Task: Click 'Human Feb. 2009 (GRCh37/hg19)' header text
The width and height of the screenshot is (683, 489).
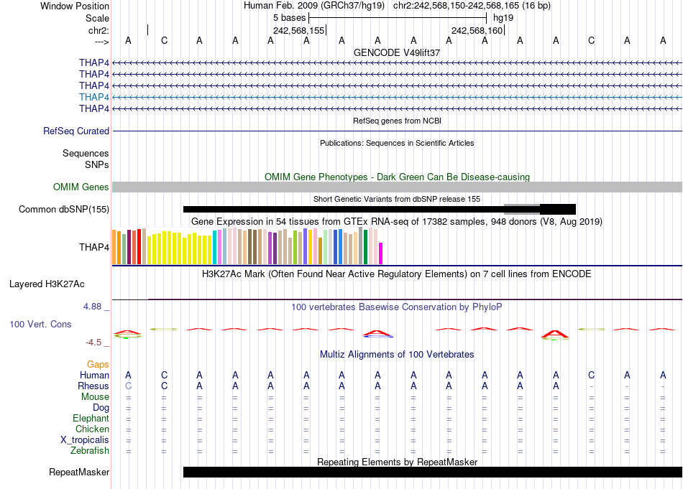Action: (314, 6)
